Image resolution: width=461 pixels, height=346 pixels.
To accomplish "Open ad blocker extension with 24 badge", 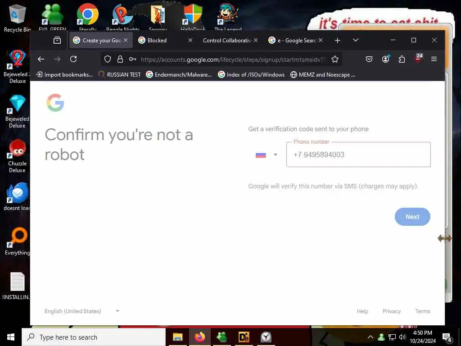I will (x=418, y=58).
